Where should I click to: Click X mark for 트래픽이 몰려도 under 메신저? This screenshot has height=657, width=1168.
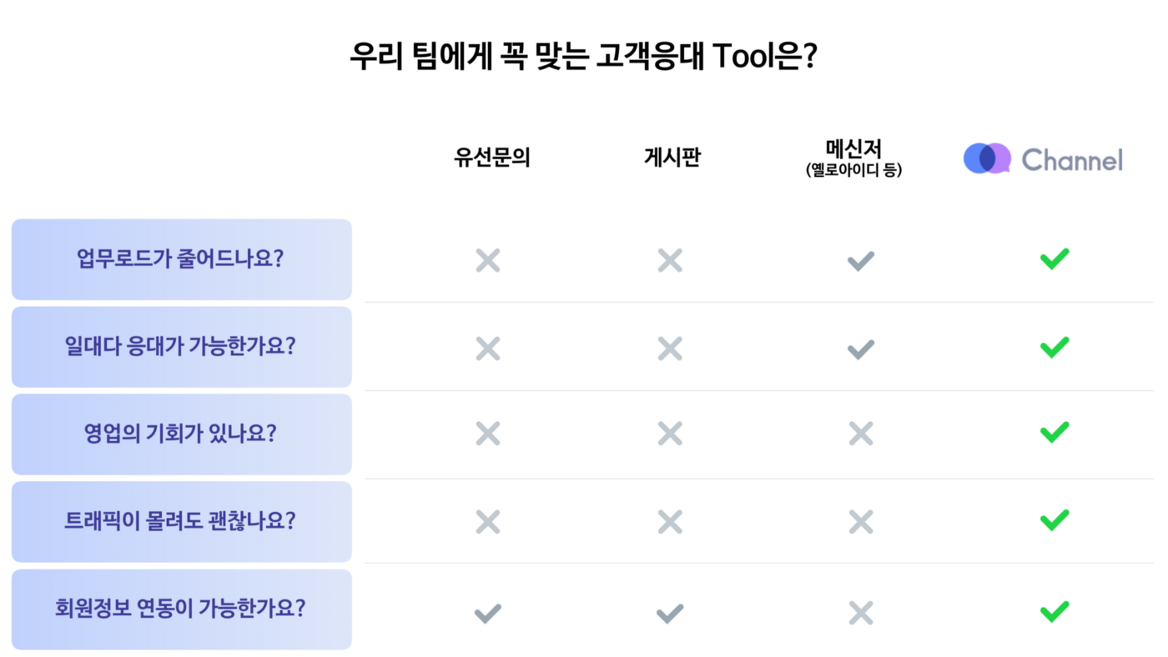coord(860,522)
